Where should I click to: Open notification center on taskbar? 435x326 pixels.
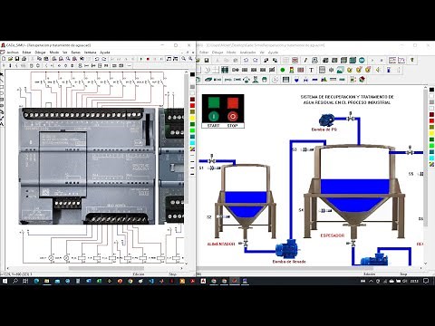(x=426, y=281)
